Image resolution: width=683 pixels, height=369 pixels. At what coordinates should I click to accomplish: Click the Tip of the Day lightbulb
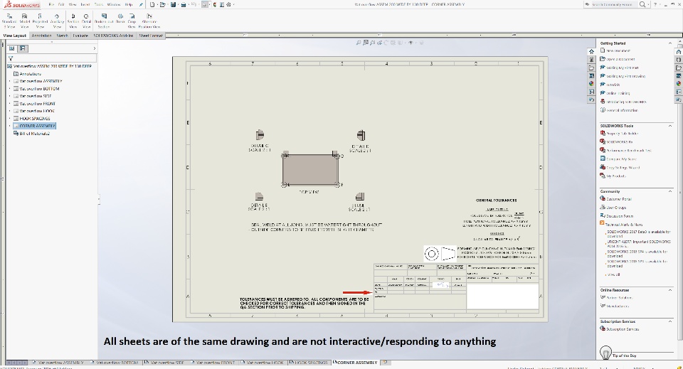tap(605, 353)
